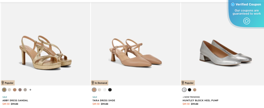Expand more colors with the plus icon
This screenshot has width=264, height=108.
pos(30,90)
